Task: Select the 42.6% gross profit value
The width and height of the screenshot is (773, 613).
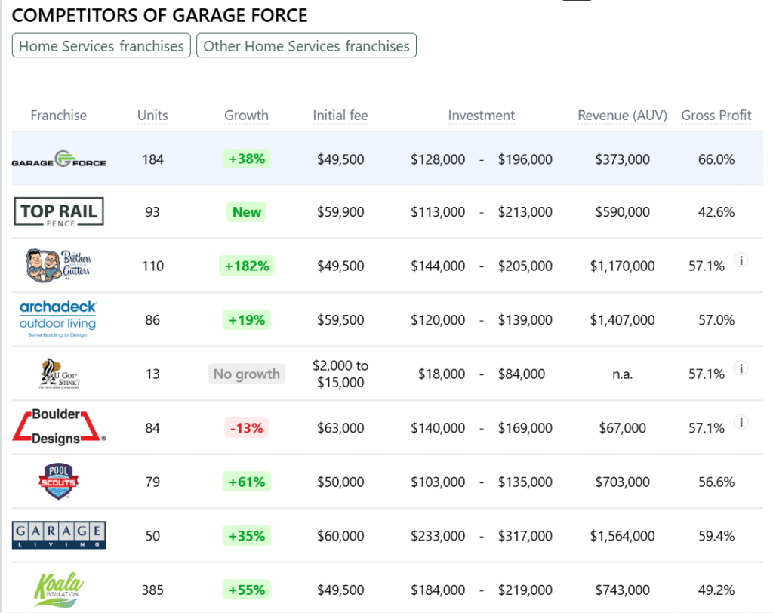Action: click(716, 212)
